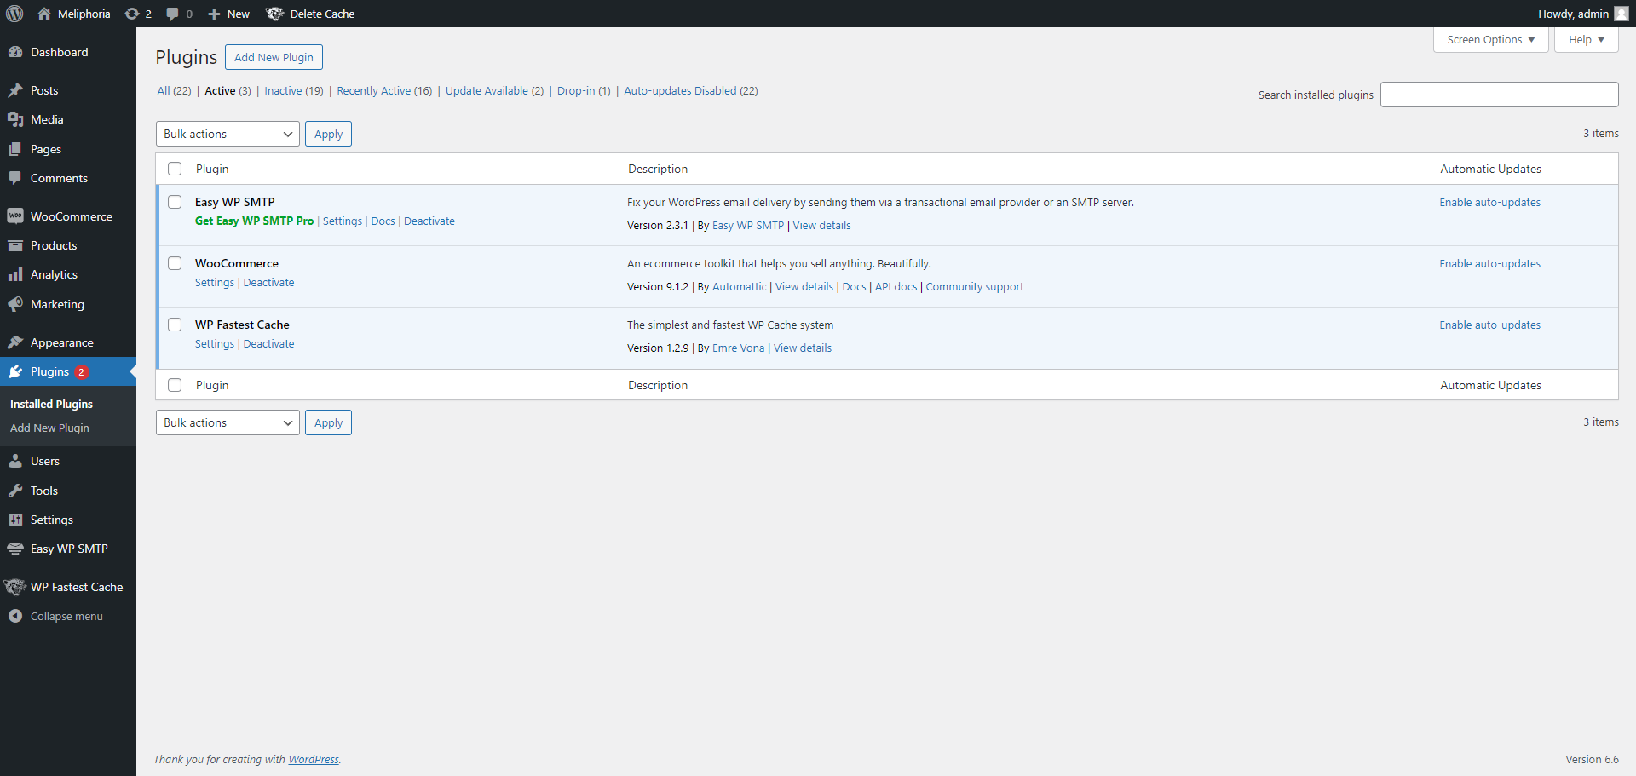This screenshot has height=776, width=1636.
Task: Click the WordPress logo in admin bar
Action: (14, 14)
